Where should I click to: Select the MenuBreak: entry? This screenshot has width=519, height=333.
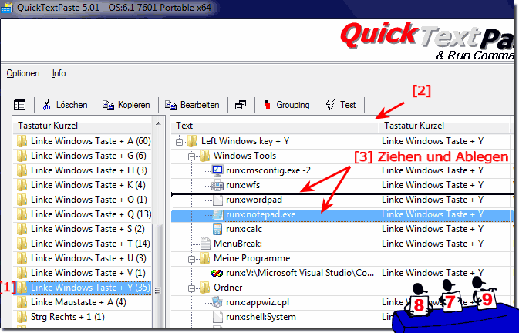(238, 244)
